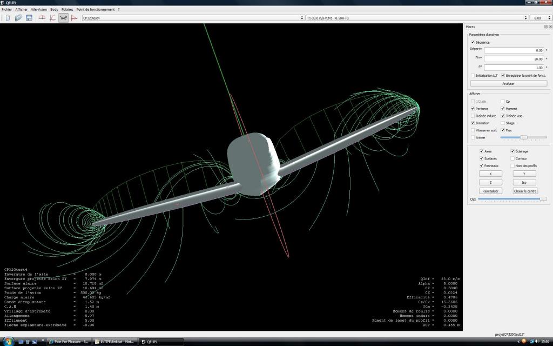Click the Y view button
This screenshot has width=553, height=346.
coord(524,174)
